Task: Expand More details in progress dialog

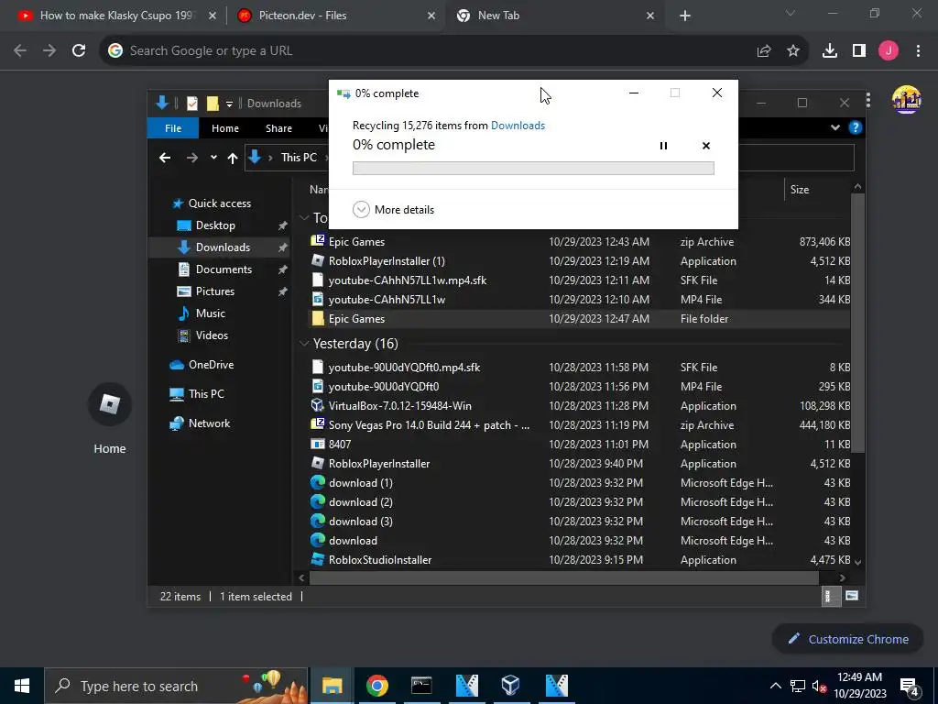Action: tap(394, 210)
